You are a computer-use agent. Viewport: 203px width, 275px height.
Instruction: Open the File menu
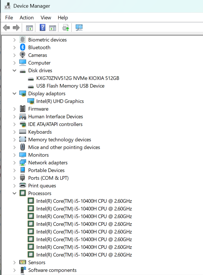tap(9, 18)
